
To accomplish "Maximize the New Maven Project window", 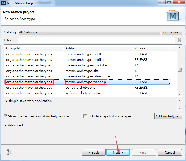I will 169,2.
